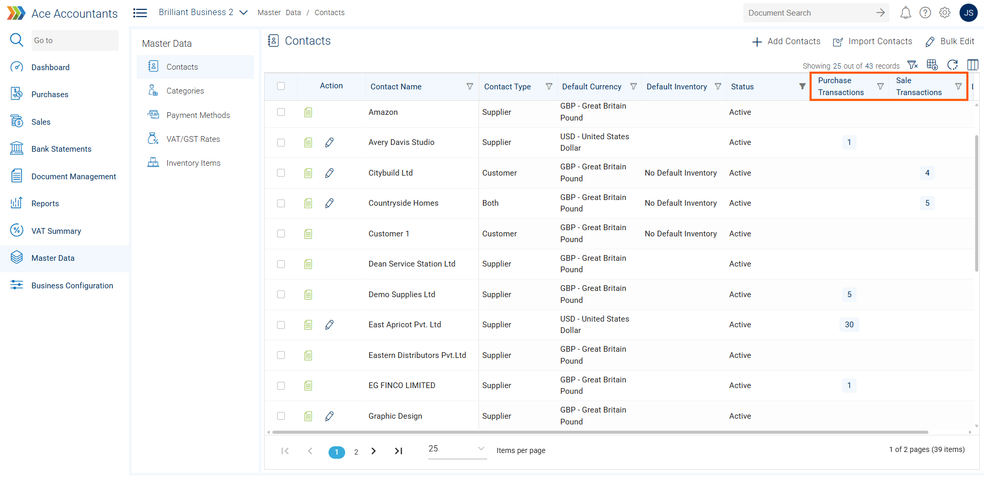Open document icon for Amazon row
Viewport: 984px width, 479px height.
pos(308,112)
